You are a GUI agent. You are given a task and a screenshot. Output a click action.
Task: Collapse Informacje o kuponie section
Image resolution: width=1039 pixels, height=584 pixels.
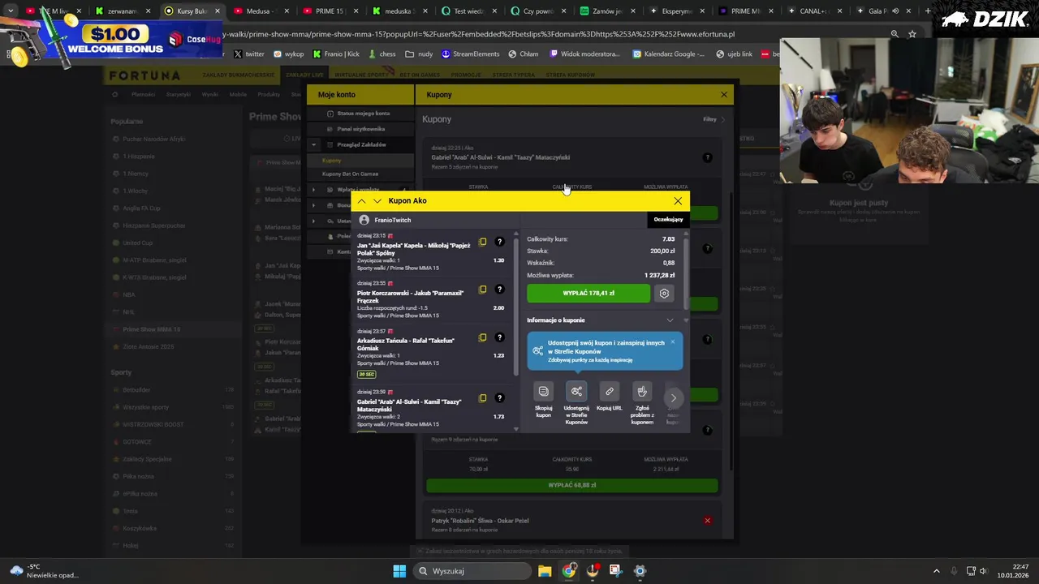[670, 320]
